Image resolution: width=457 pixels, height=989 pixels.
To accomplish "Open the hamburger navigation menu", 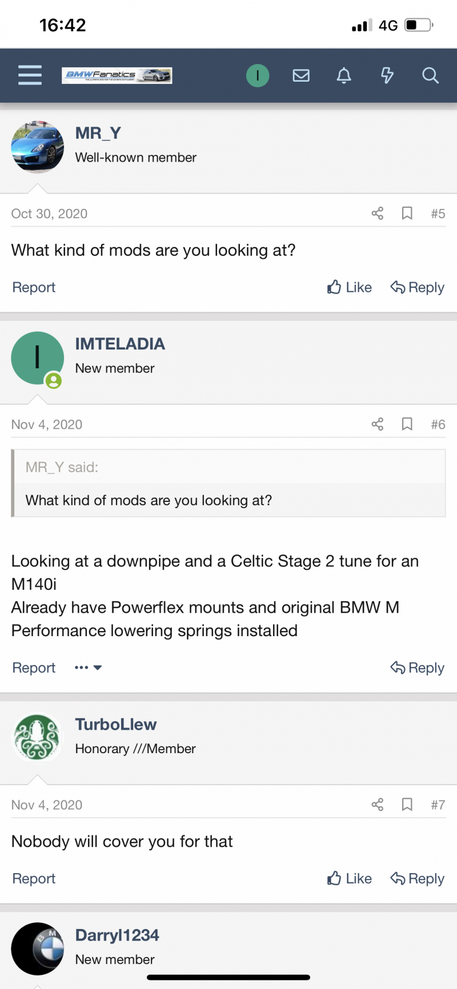I will [x=30, y=75].
